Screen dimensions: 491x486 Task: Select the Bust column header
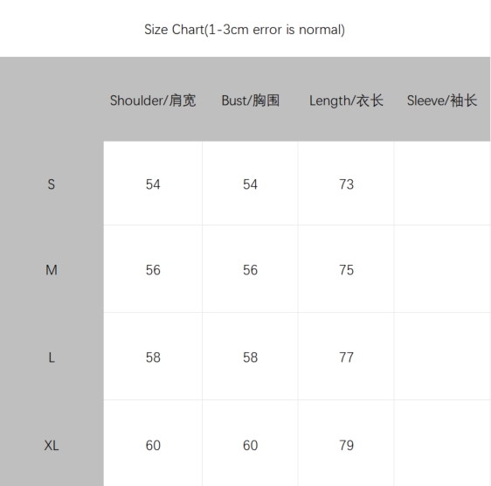(250, 101)
